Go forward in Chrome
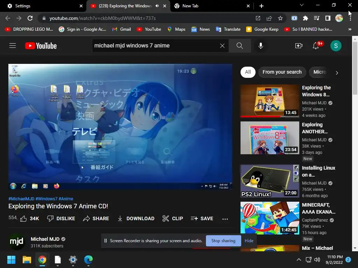The width and height of the screenshot is (358, 268). coord(19,18)
